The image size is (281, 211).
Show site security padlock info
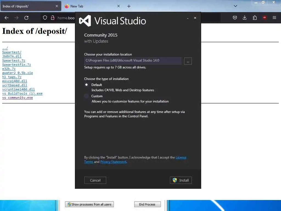[53, 18]
